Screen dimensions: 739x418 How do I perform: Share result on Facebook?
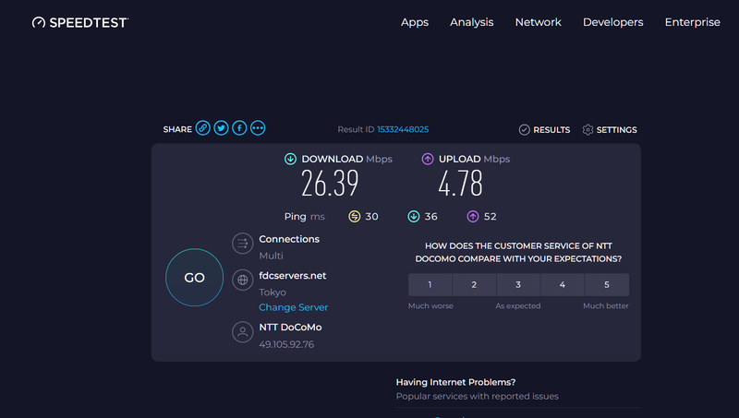click(239, 128)
